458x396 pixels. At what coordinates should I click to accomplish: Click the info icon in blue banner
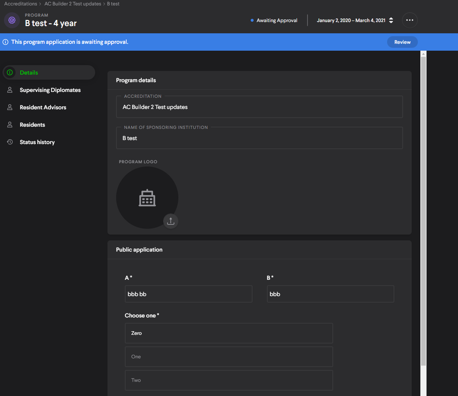(5, 42)
